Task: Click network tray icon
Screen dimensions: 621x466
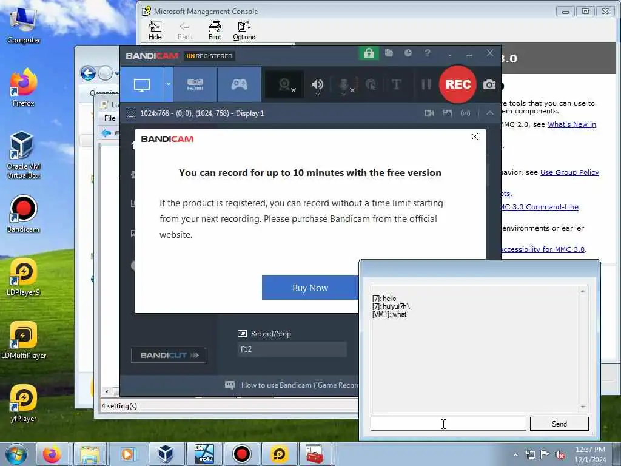Action: tap(530, 454)
